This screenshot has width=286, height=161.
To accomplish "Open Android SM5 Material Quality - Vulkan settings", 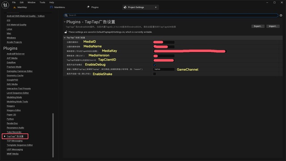I will coord(25,16).
